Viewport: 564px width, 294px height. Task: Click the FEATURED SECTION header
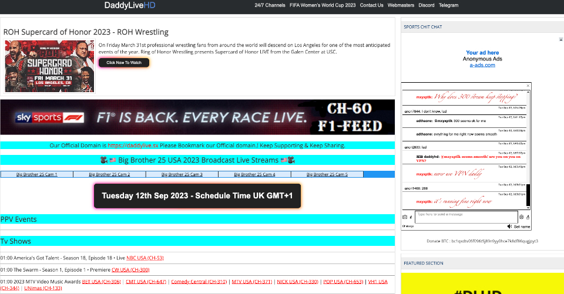pos(424,263)
